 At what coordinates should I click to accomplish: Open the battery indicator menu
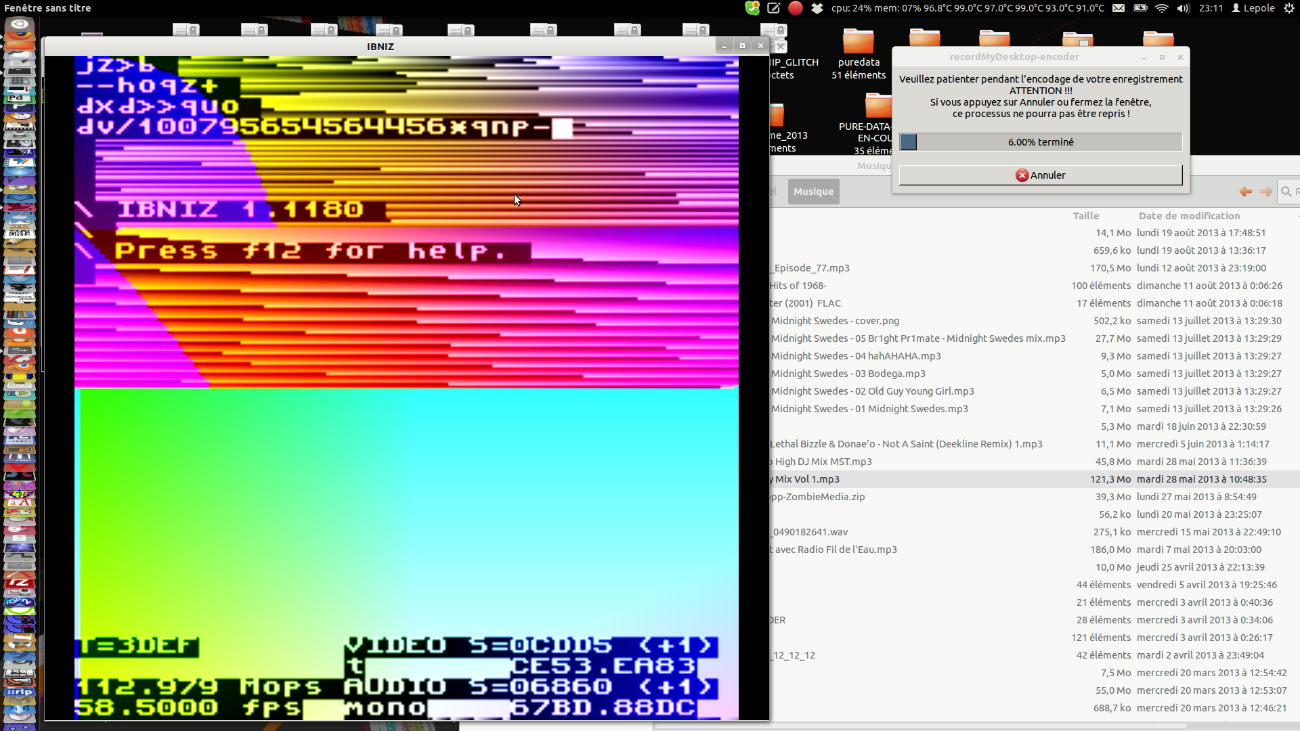(1140, 8)
